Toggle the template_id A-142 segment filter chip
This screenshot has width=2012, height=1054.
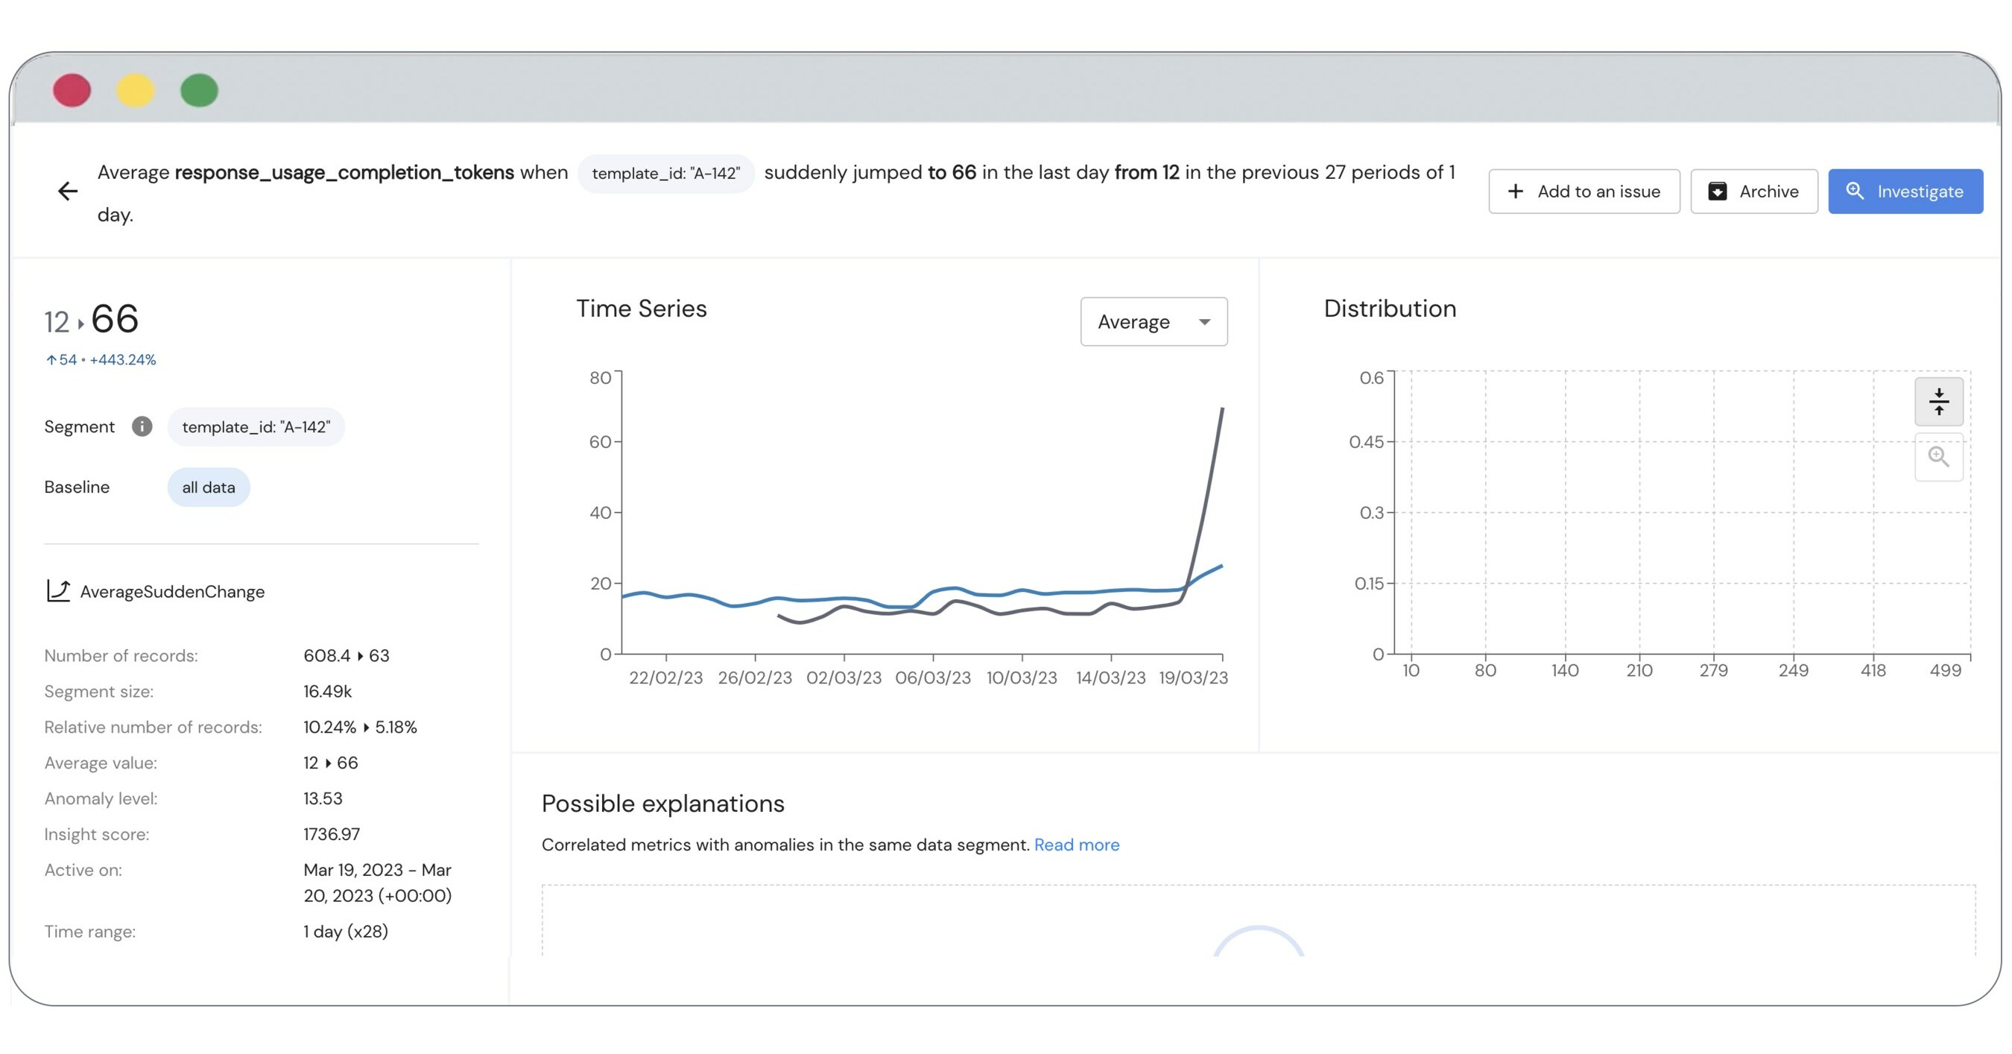pyautogui.click(x=256, y=426)
